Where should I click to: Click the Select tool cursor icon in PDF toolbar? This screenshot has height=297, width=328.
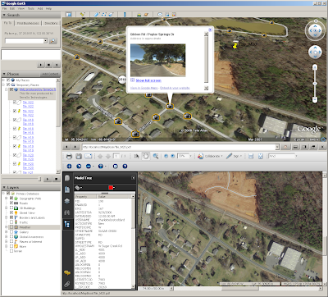click(x=136, y=156)
